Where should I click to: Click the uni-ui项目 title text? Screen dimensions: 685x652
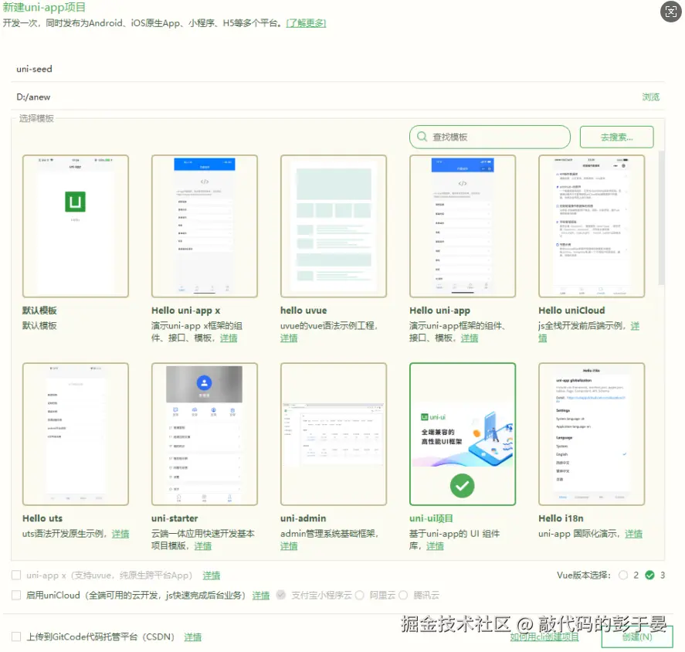coord(431,518)
